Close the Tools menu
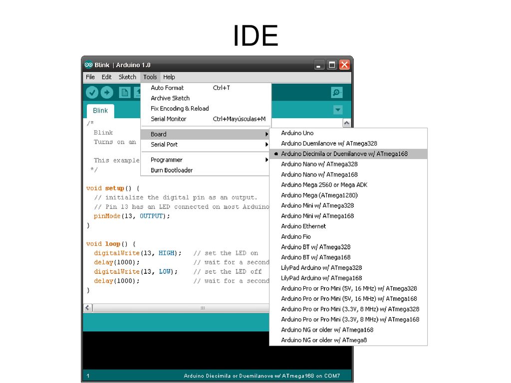 click(x=150, y=77)
